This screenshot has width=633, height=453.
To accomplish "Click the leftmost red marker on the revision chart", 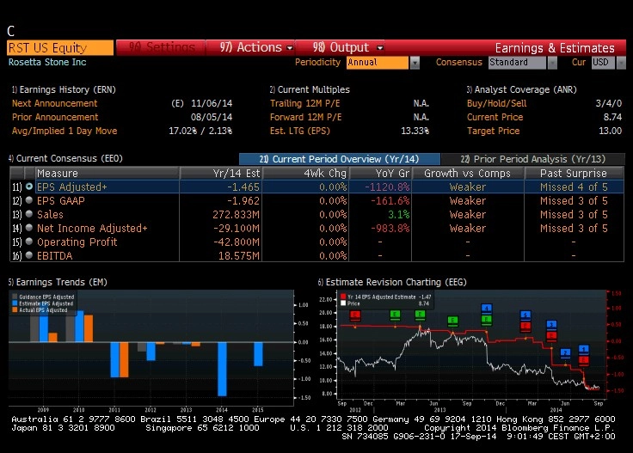I will [x=354, y=315].
